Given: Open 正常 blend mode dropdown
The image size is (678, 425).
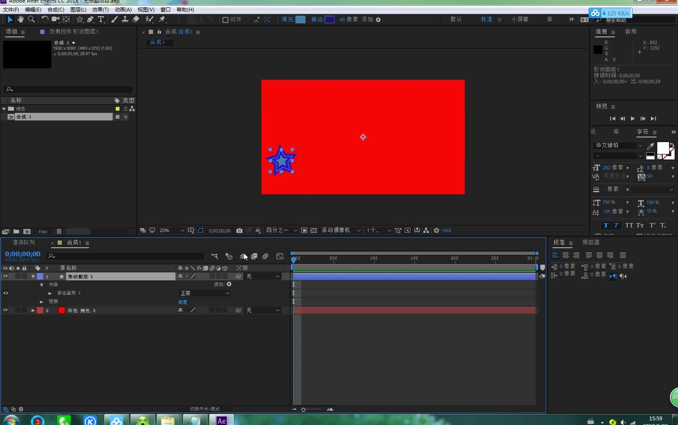Looking at the screenshot, I should pyautogui.click(x=205, y=293).
